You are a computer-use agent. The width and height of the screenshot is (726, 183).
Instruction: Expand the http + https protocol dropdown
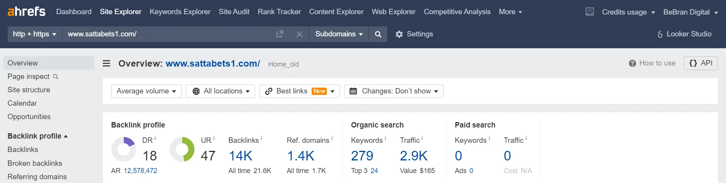click(x=35, y=34)
